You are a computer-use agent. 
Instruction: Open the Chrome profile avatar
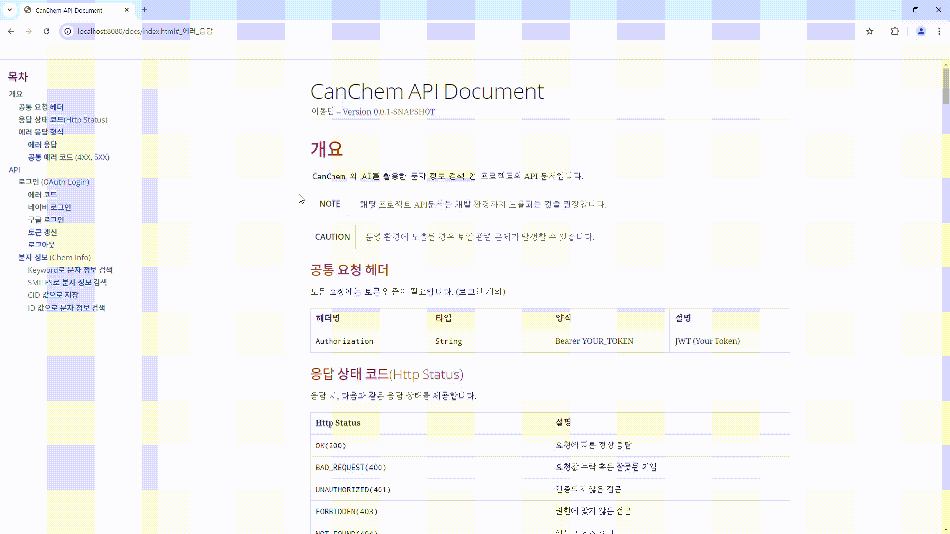coord(921,31)
